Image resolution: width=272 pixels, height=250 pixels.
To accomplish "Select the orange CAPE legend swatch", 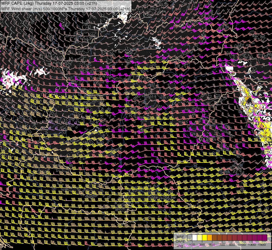I will pos(209,237).
